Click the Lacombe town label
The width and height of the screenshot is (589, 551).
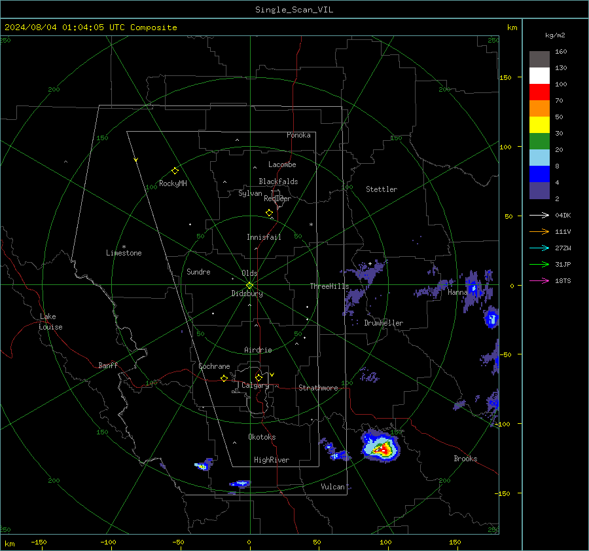(282, 164)
